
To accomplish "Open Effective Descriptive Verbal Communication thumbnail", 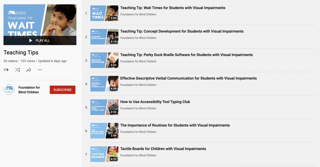I will point(104,84).
